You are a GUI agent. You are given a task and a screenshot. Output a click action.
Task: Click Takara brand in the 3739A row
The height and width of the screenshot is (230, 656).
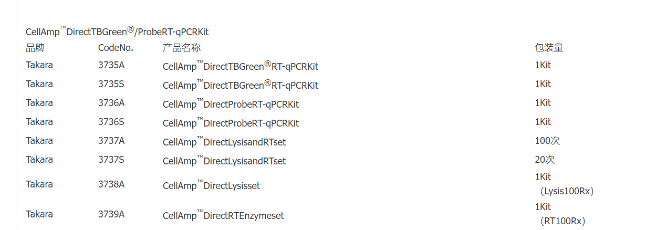[39, 214]
